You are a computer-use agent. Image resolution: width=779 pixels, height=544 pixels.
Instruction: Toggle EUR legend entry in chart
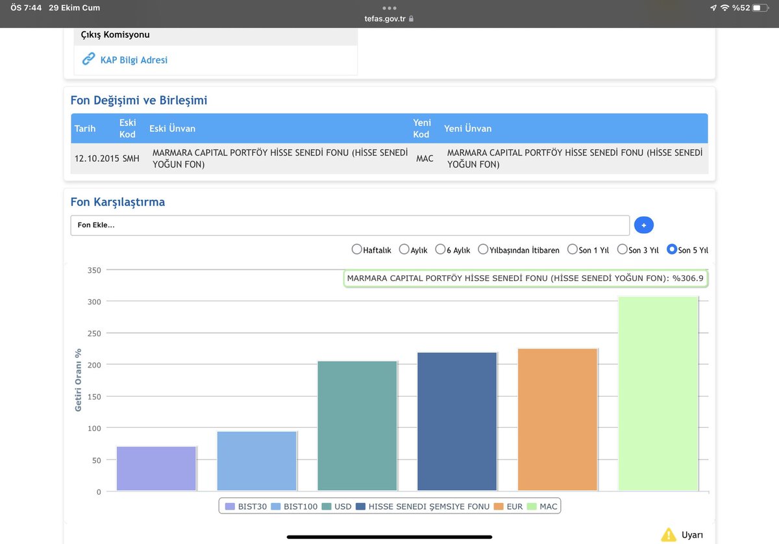[508, 506]
